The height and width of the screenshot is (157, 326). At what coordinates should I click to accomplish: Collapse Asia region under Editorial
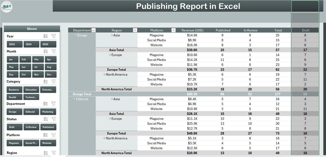pos(112,99)
